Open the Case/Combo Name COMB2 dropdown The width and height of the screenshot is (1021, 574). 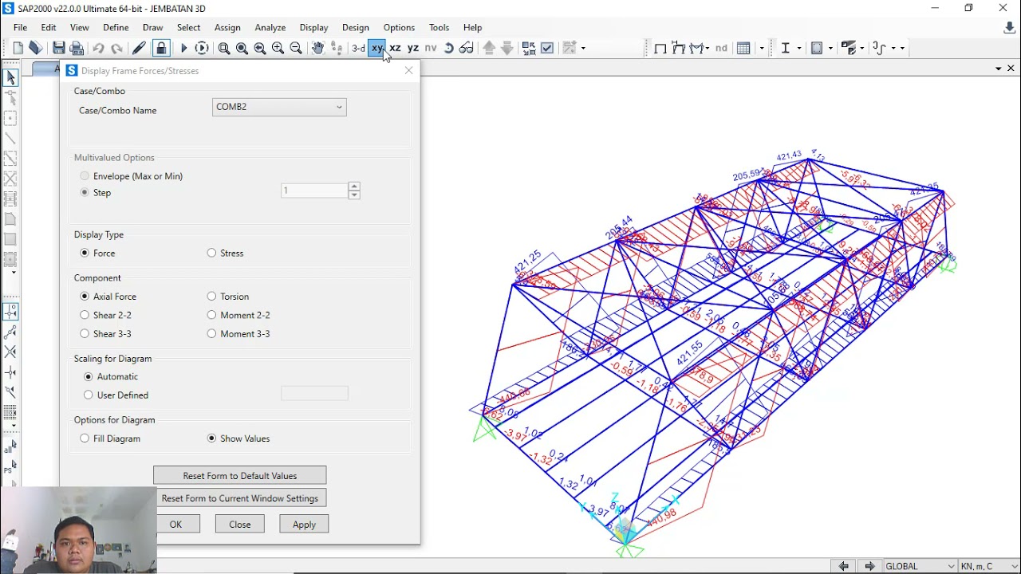pyautogui.click(x=279, y=107)
